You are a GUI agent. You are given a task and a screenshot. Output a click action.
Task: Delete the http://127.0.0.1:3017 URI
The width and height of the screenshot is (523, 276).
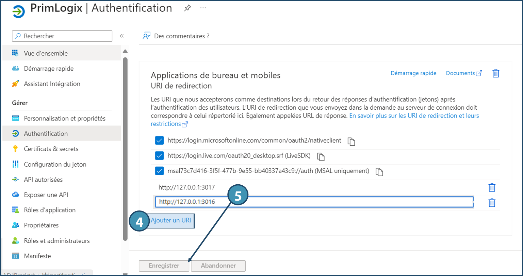tap(492, 187)
